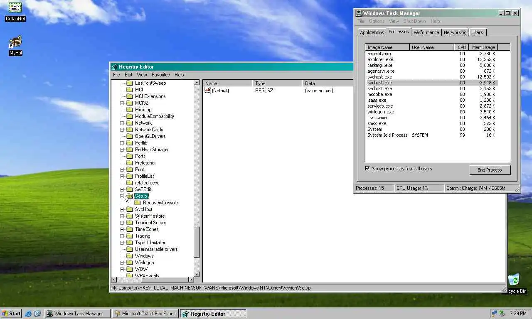Select the lsass.exe process row

(x=431, y=100)
